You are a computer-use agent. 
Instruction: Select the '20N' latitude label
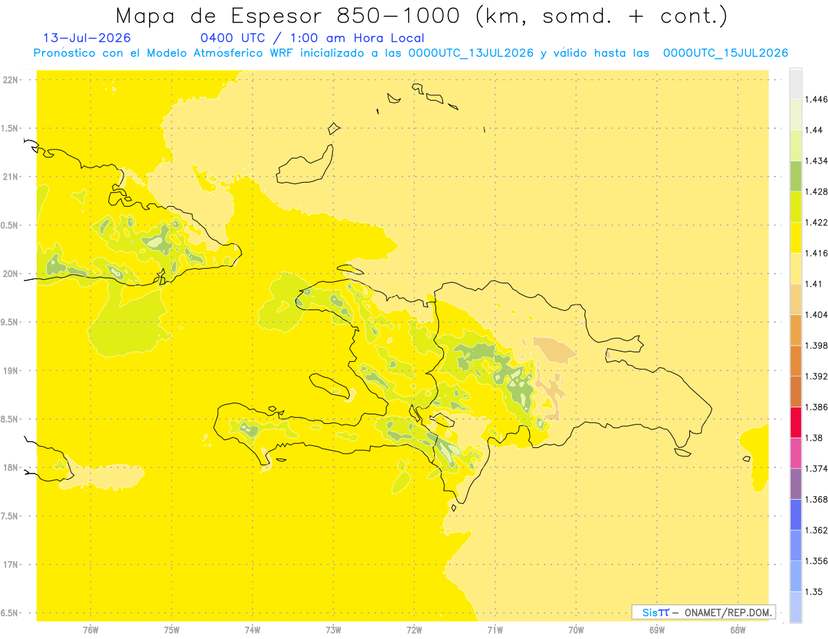click(x=10, y=274)
